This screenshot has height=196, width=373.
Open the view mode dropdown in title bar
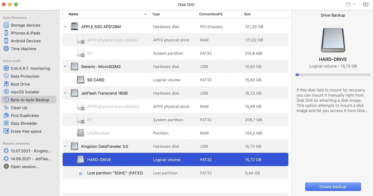coord(350,4)
